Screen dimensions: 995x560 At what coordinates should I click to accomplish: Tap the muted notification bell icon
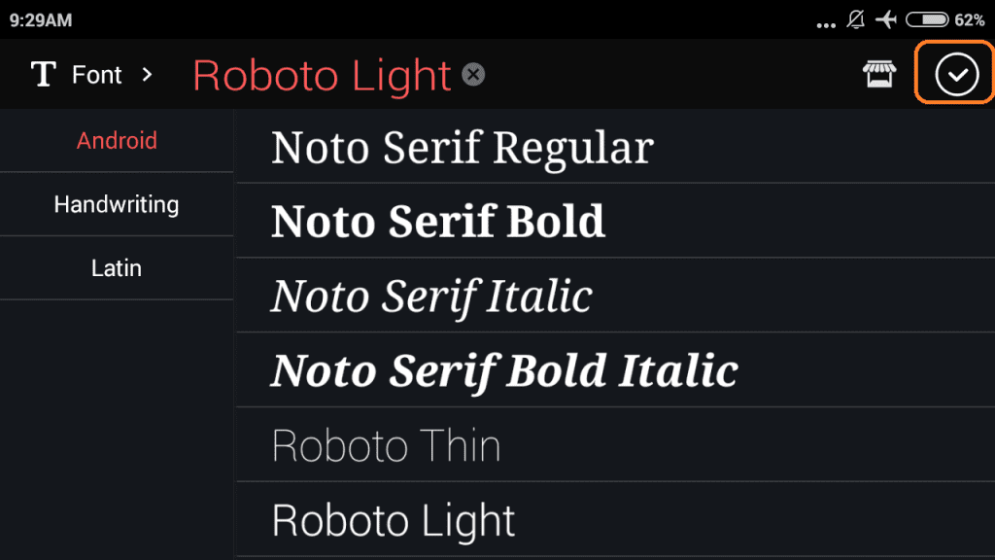(x=856, y=19)
